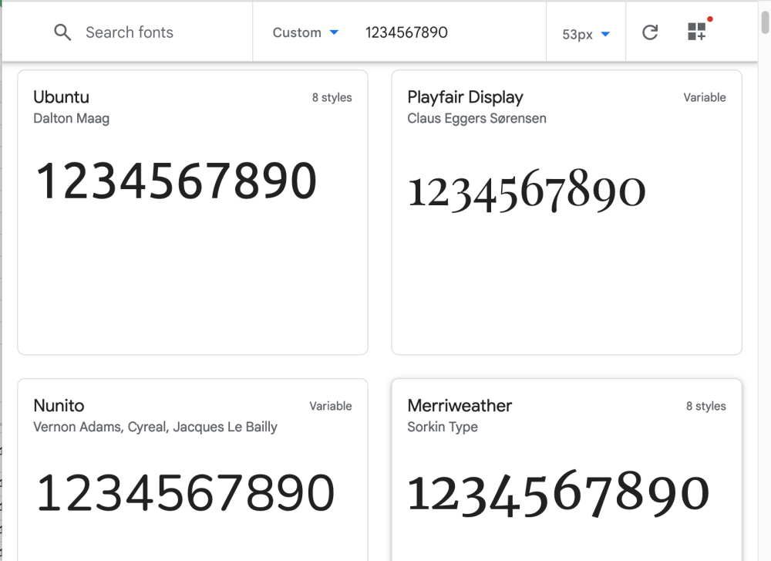Click the Playfair Display Variable label
Screen dimensions: 771x561
tap(705, 97)
